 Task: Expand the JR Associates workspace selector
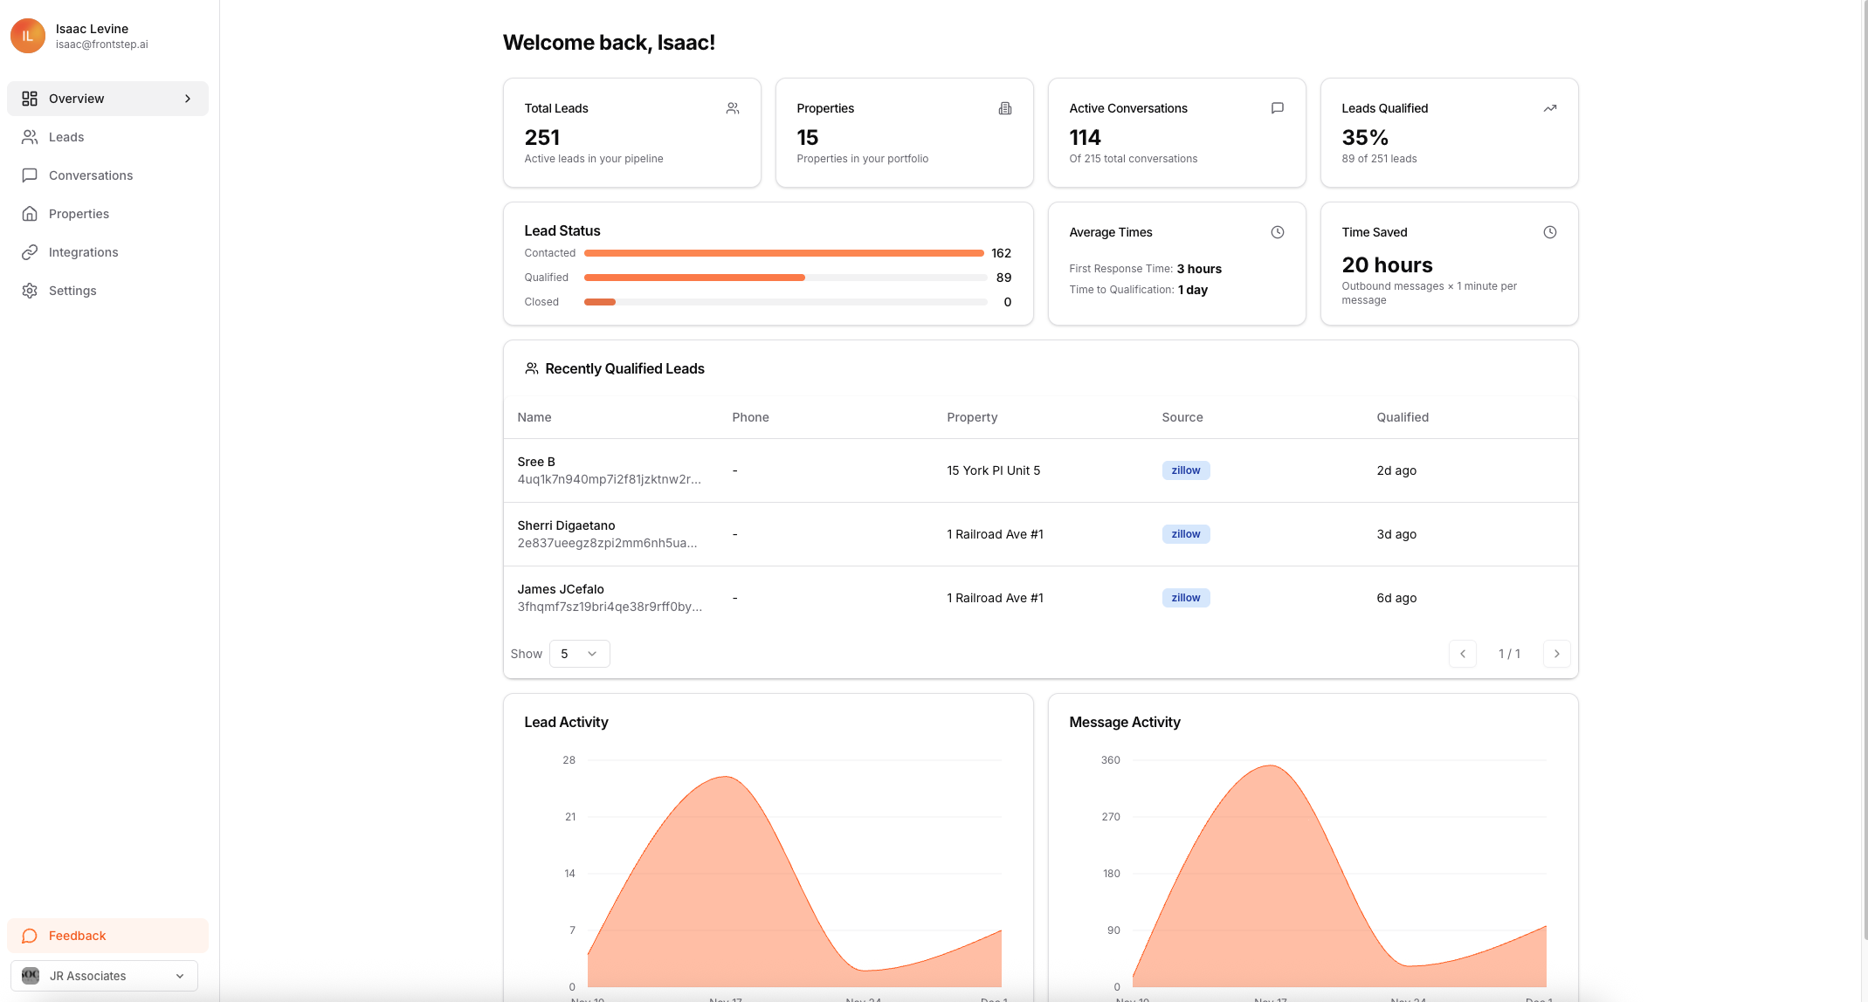180,975
